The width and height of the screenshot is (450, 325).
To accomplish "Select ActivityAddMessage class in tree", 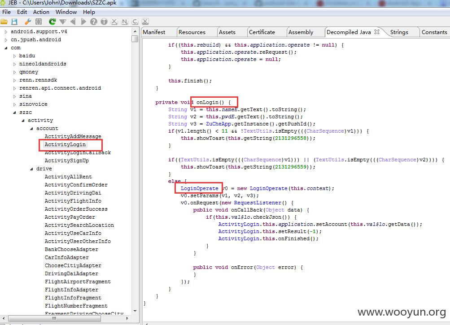I will click(73, 136).
